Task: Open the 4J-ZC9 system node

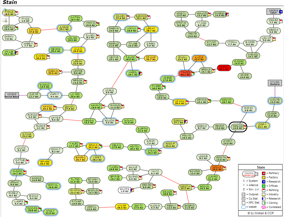Action: (199, 58)
